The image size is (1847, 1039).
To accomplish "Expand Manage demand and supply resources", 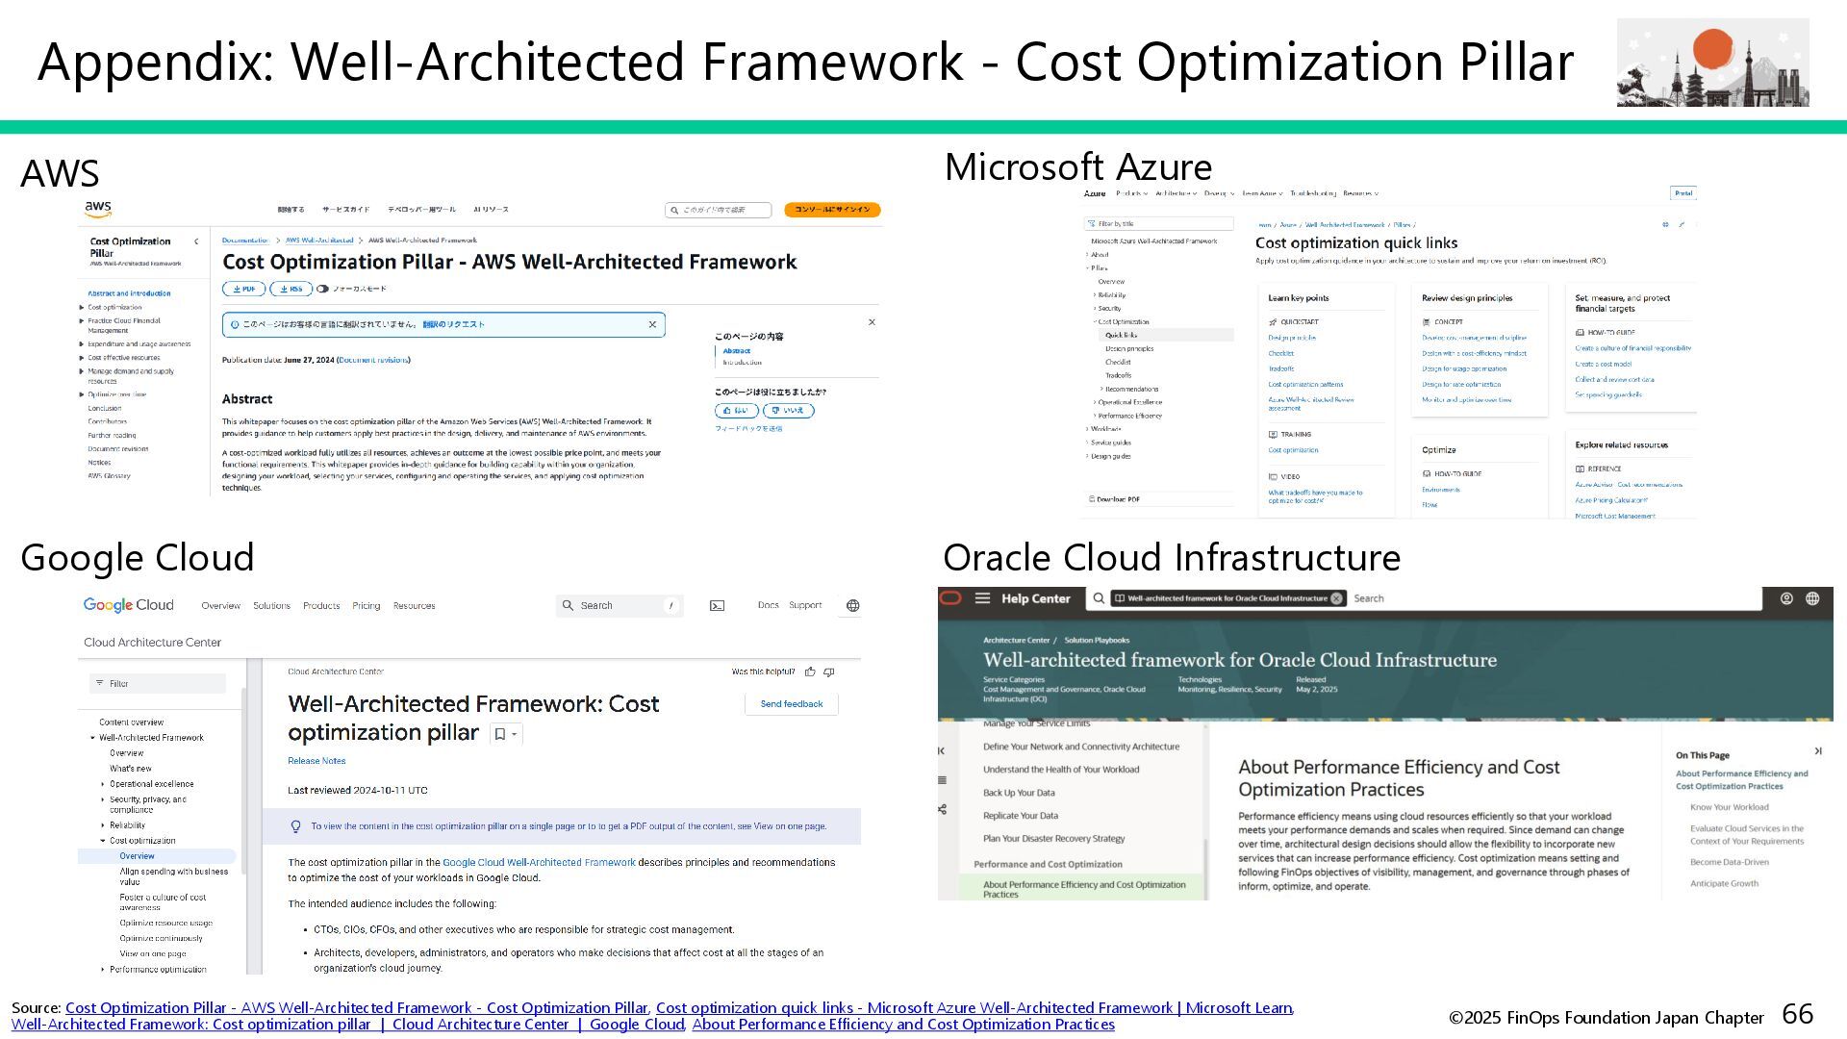I will (x=82, y=371).
